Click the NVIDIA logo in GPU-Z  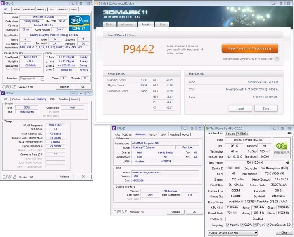[x=282, y=148]
